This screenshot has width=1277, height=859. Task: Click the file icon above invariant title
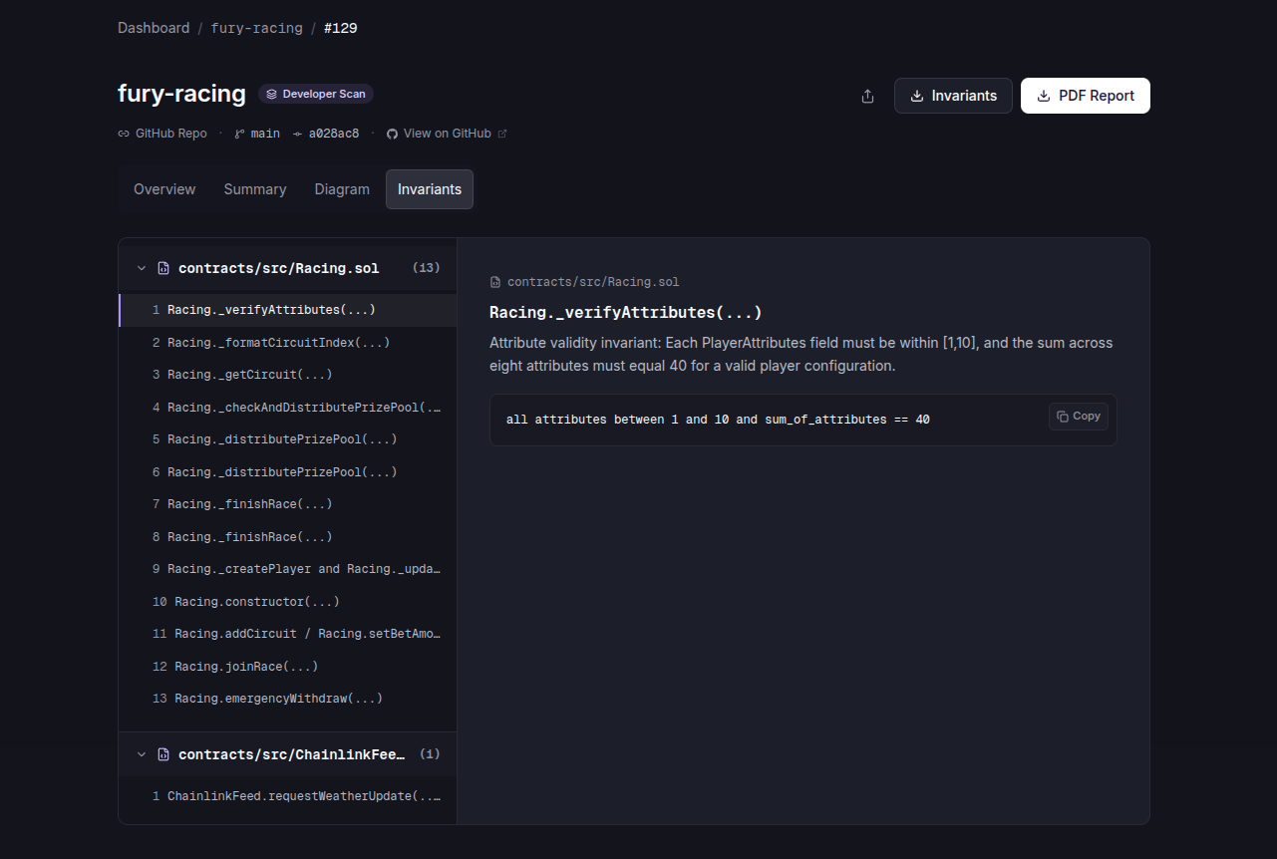click(x=495, y=282)
